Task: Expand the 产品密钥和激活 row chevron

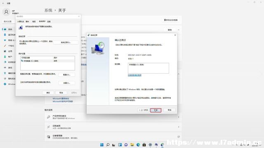Action: click(179, 117)
